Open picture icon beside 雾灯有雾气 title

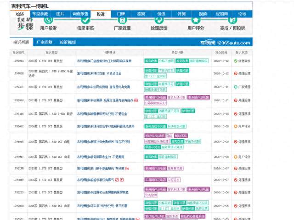coord(117,180)
